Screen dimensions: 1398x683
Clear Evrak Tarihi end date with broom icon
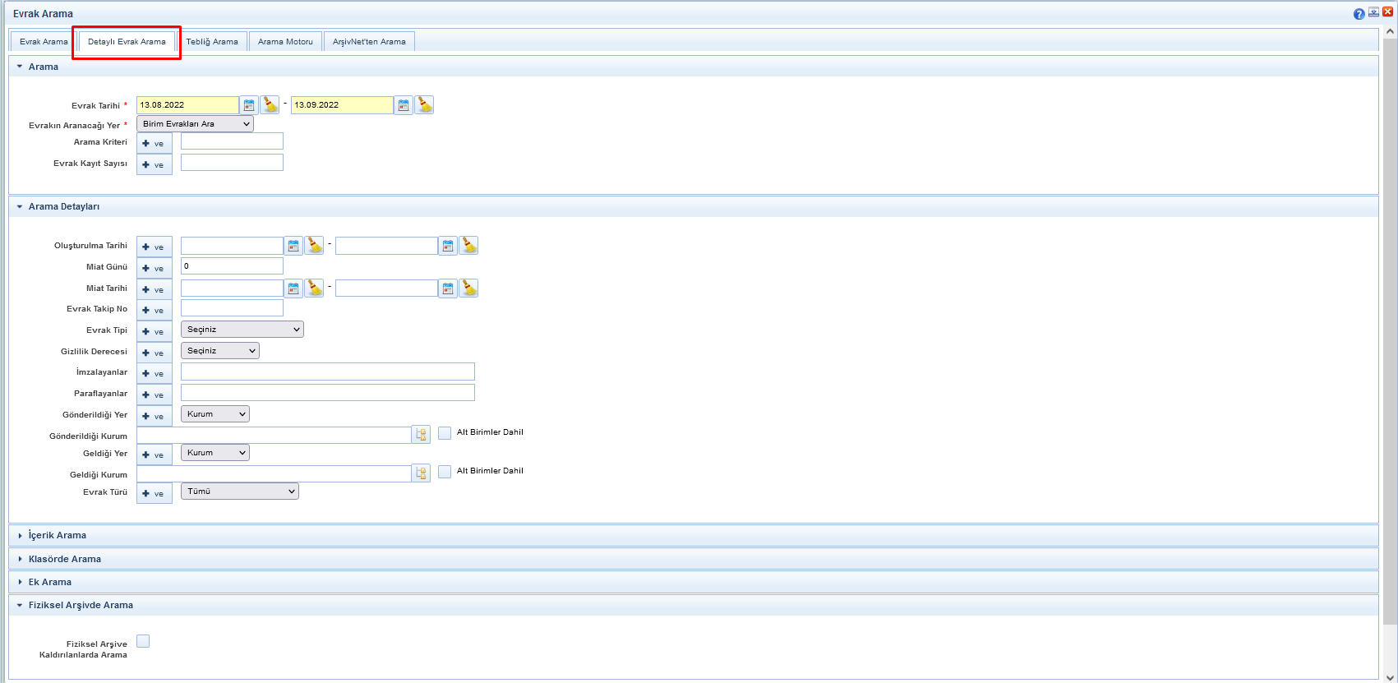click(x=424, y=105)
